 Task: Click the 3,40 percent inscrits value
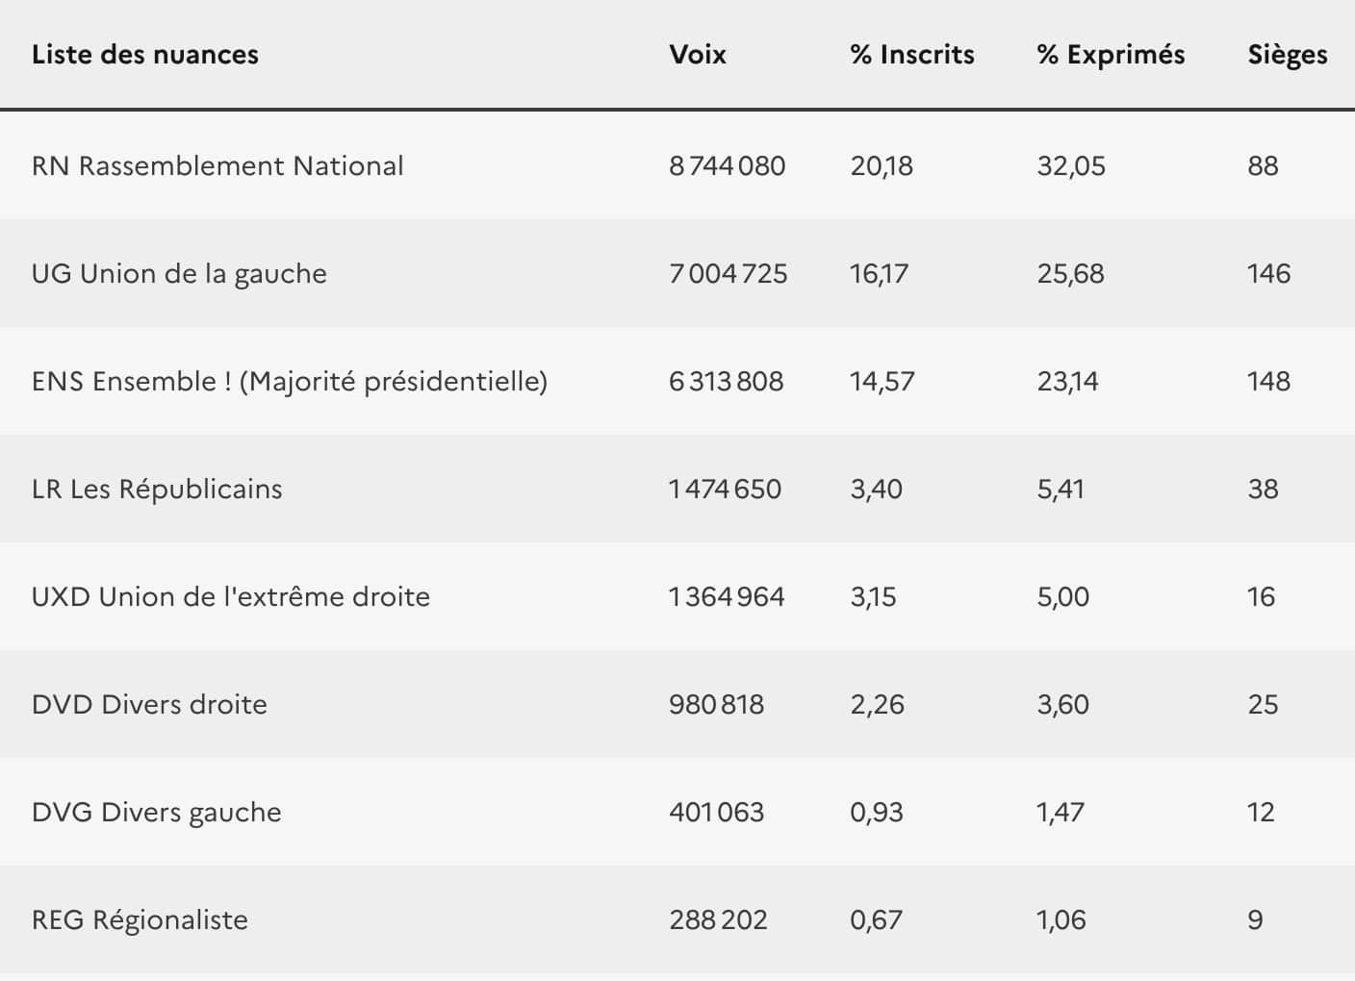pos(876,490)
